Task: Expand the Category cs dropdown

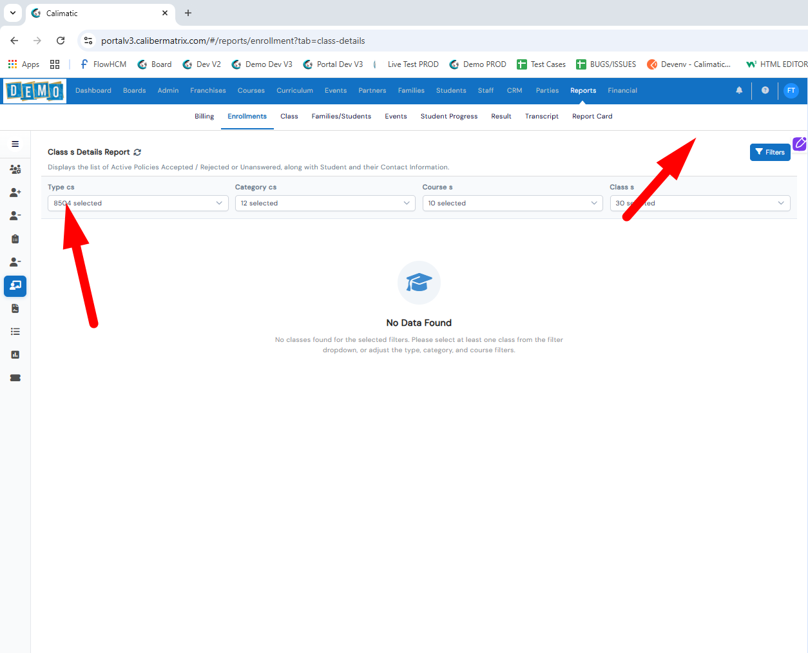Action: (x=325, y=203)
